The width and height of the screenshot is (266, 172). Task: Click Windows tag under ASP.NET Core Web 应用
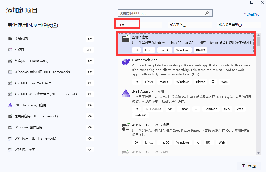coord(183,142)
